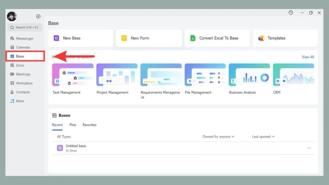Select Requirements Management template thumbnail

[161, 75]
